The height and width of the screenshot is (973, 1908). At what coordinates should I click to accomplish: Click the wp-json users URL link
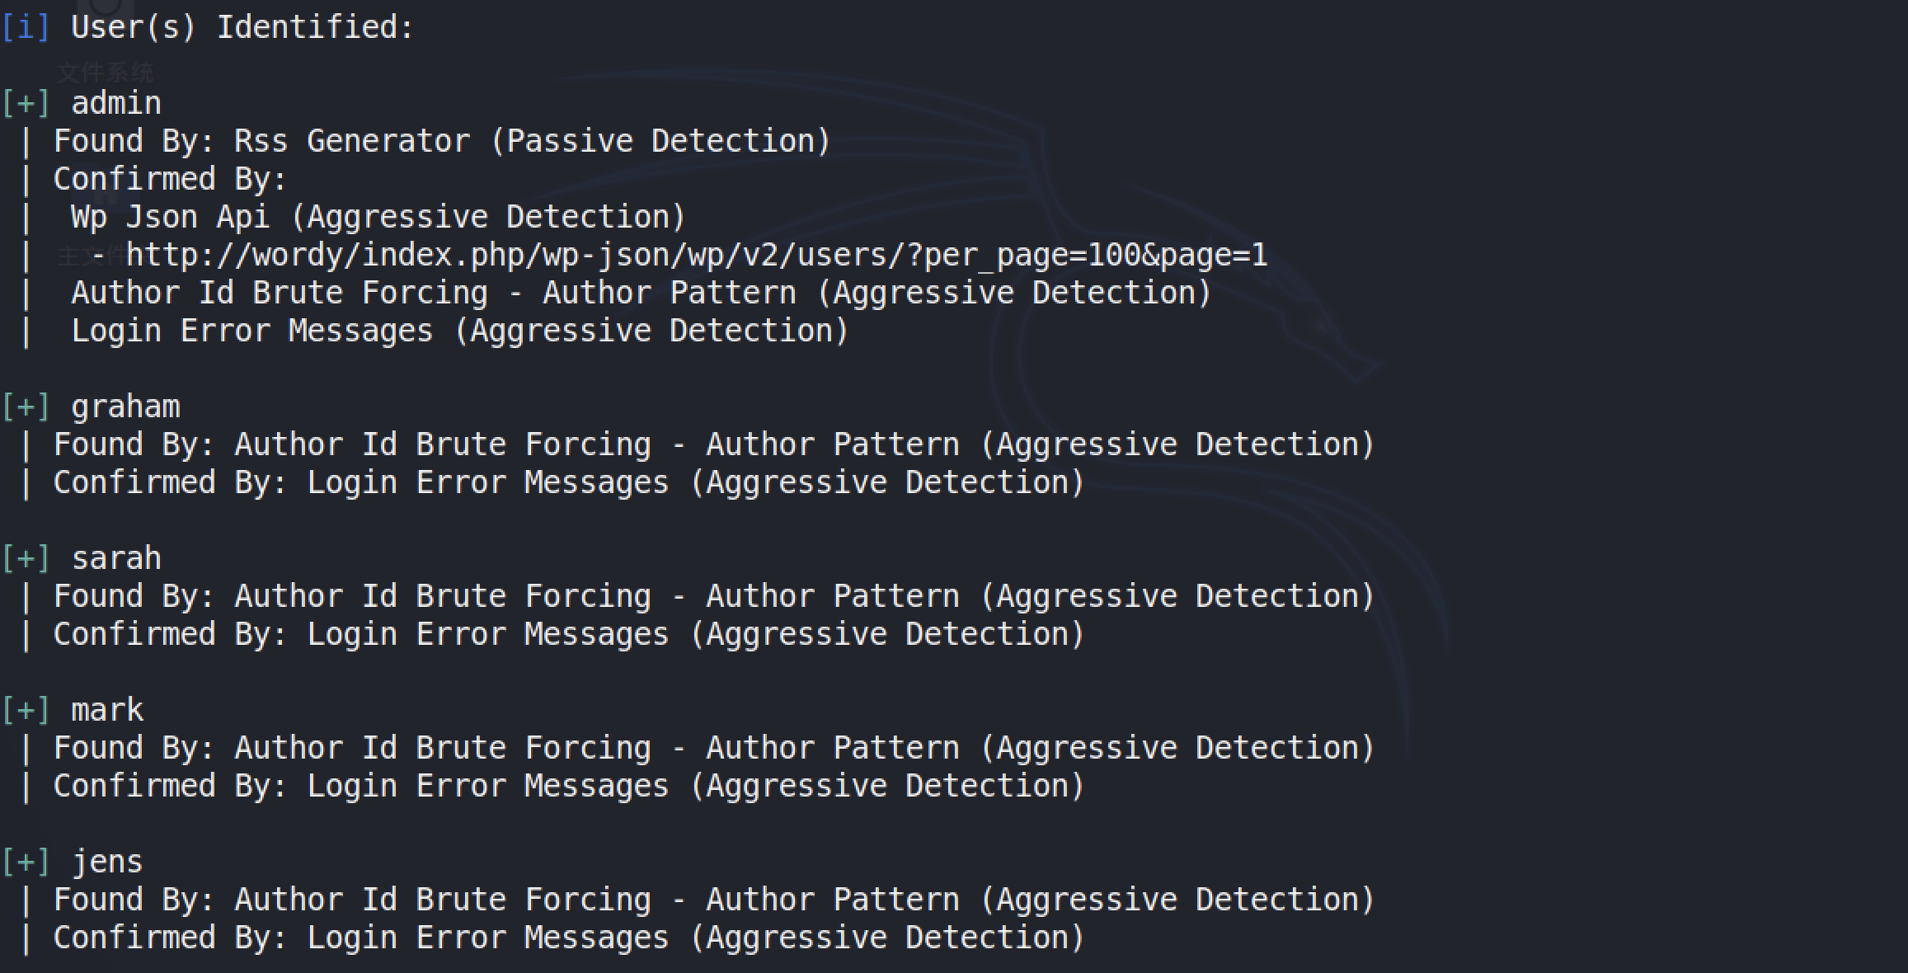(x=697, y=256)
